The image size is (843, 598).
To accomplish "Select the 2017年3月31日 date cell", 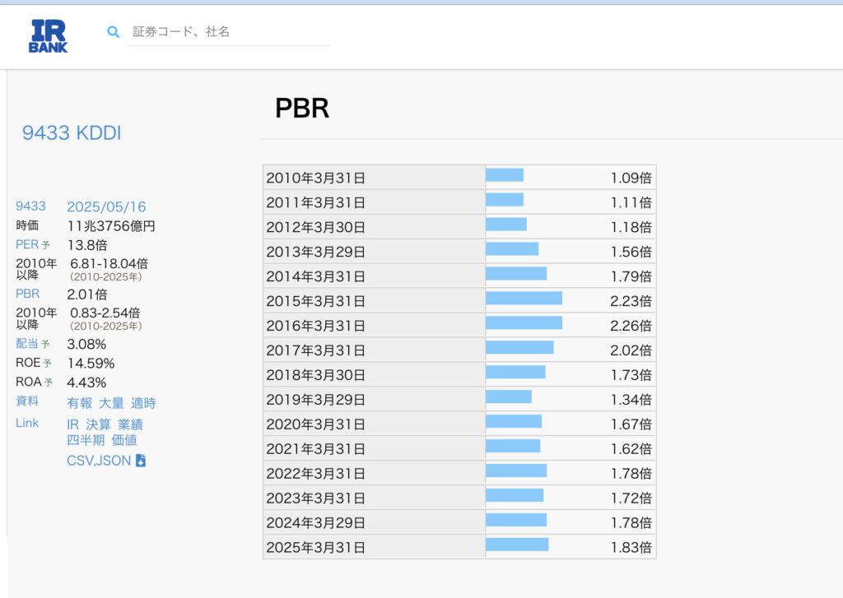I will pyautogui.click(x=375, y=350).
